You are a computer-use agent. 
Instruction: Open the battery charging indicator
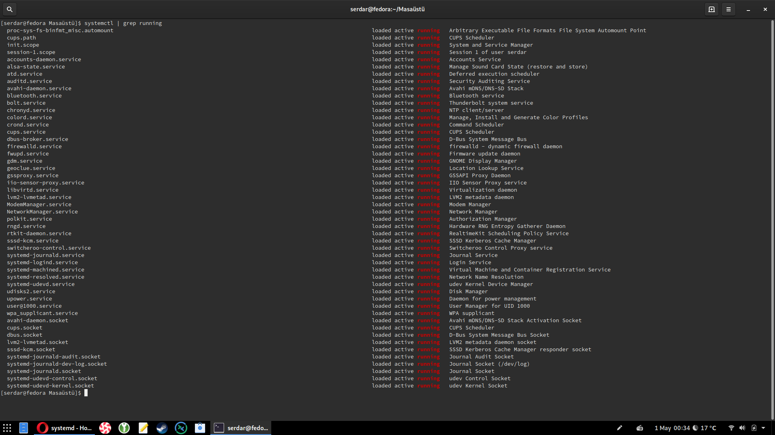[754, 428]
